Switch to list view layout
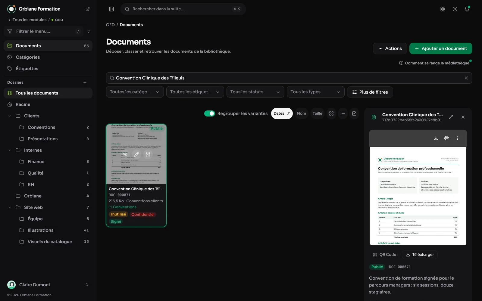 [x=343, y=113]
